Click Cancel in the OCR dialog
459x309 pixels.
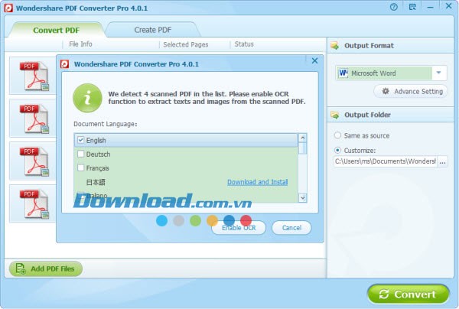(x=291, y=228)
